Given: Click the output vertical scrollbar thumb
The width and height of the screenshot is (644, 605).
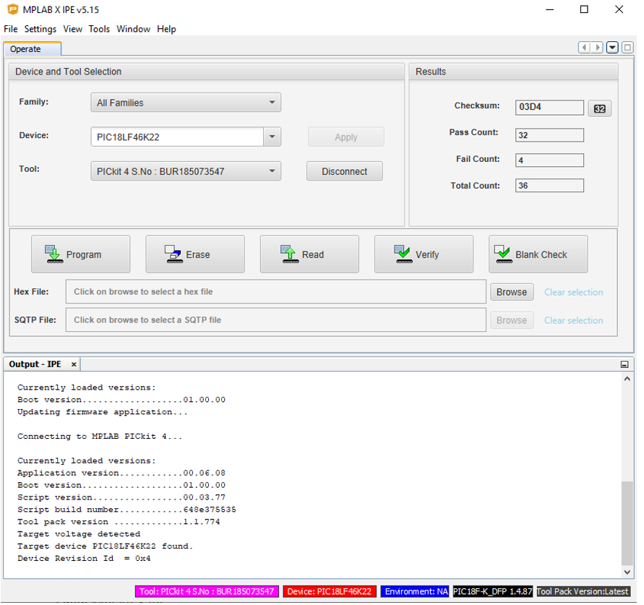Looking at the screenshot, I should (627, 523).
